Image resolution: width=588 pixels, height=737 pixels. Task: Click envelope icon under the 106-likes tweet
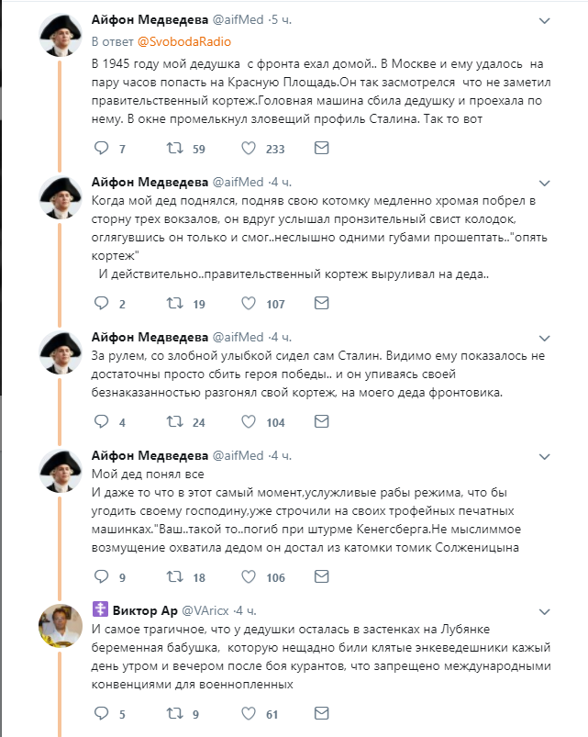[x=321, y=576]
